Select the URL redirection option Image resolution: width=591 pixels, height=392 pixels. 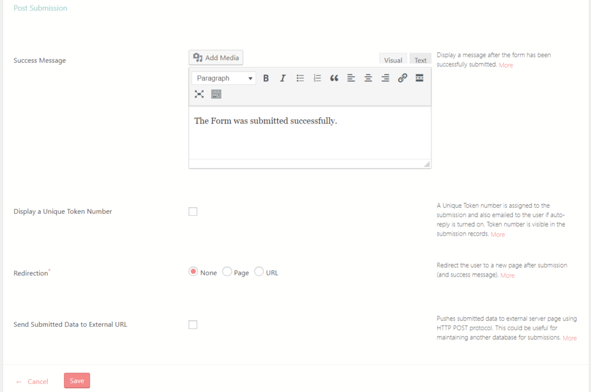(x=259, y=271)
